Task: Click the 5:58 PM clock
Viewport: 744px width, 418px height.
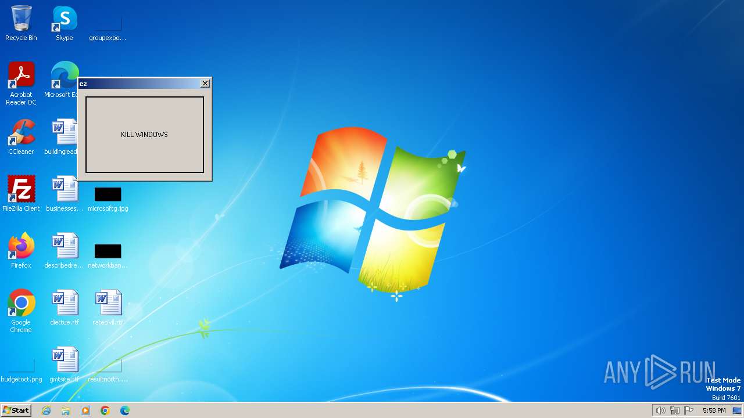Action: (714, 410)
